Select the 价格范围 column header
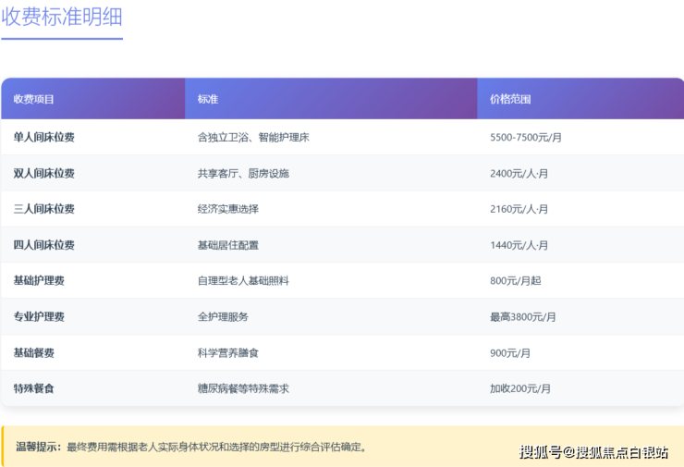684x467 pixels. point(510,99)
